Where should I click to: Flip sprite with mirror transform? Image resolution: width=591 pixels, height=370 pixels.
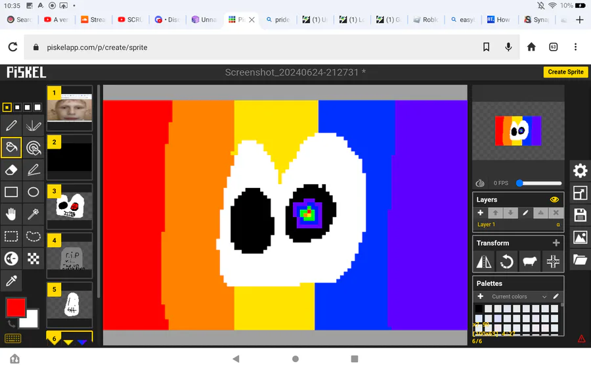coord(484,262)
